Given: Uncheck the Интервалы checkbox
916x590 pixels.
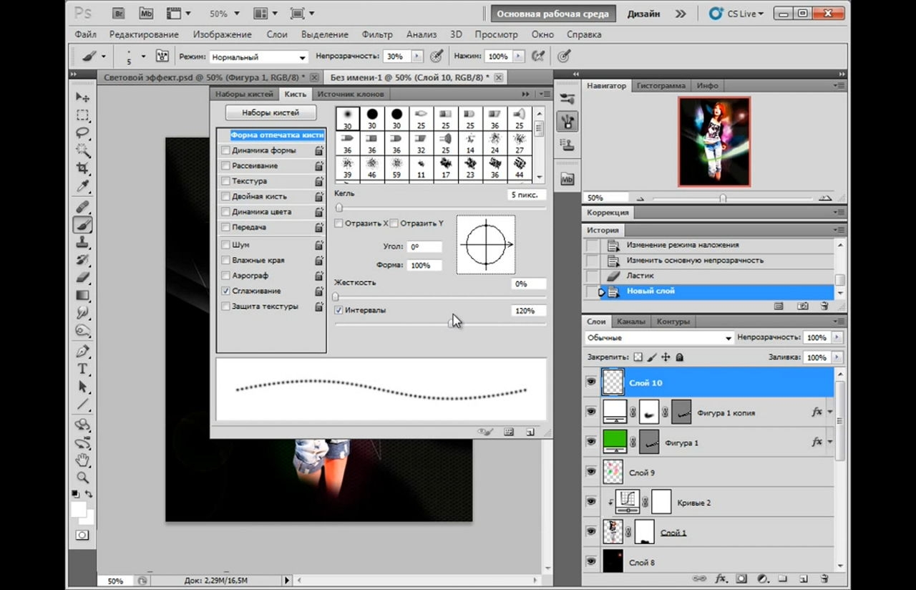Looking at the screenshot, I should click(x=339, y=311).
